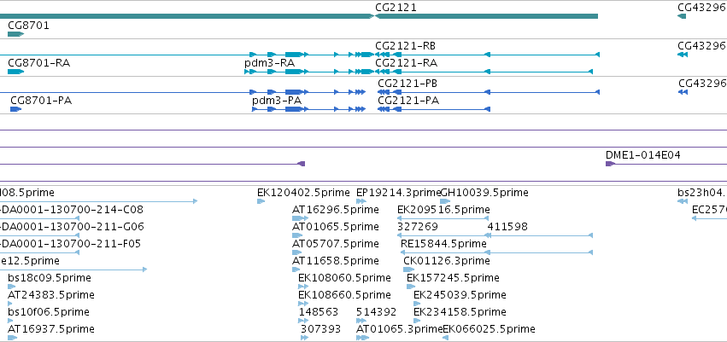Click the 411598 feature label
727x342 pixels.
(x=507, y=227)
